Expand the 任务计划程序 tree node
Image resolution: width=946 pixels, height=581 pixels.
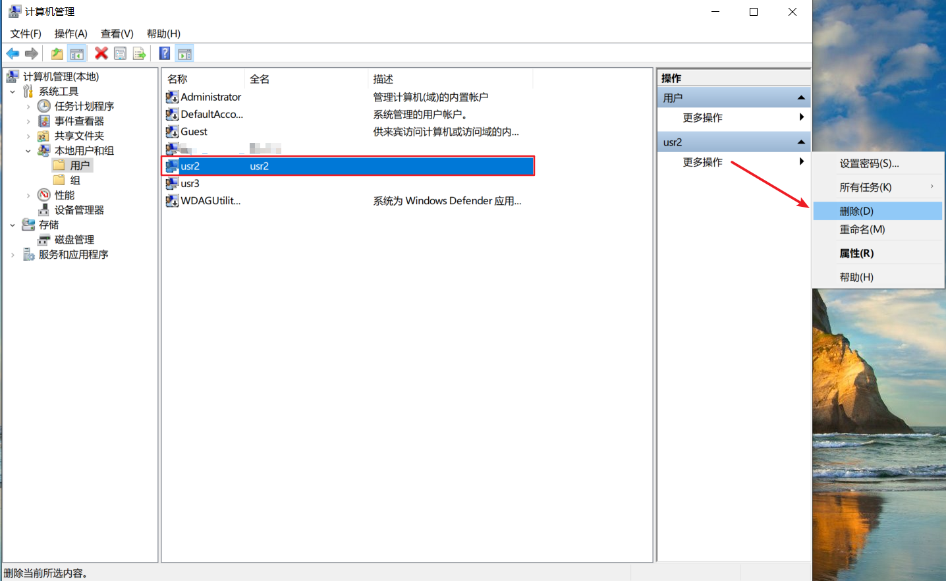pos(28,106)
